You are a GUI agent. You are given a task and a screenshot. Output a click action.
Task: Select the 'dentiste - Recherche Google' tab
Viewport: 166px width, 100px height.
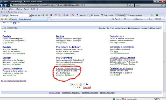[28, 19]
